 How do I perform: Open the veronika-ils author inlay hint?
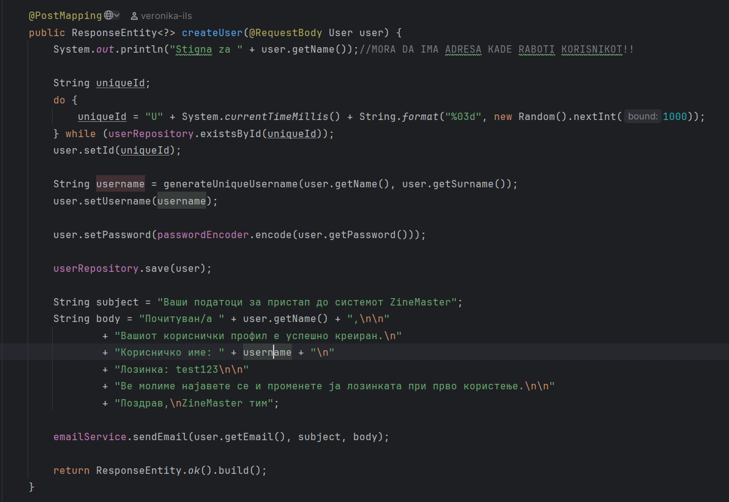[x=166, y=16]
